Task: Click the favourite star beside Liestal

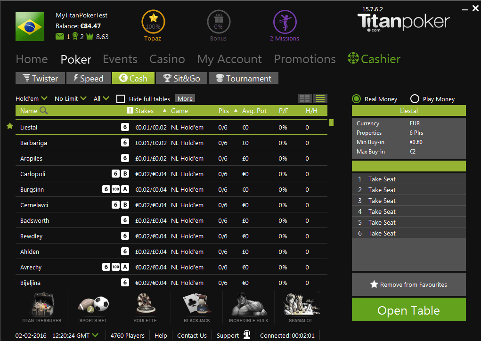Action: click(10, 126)
